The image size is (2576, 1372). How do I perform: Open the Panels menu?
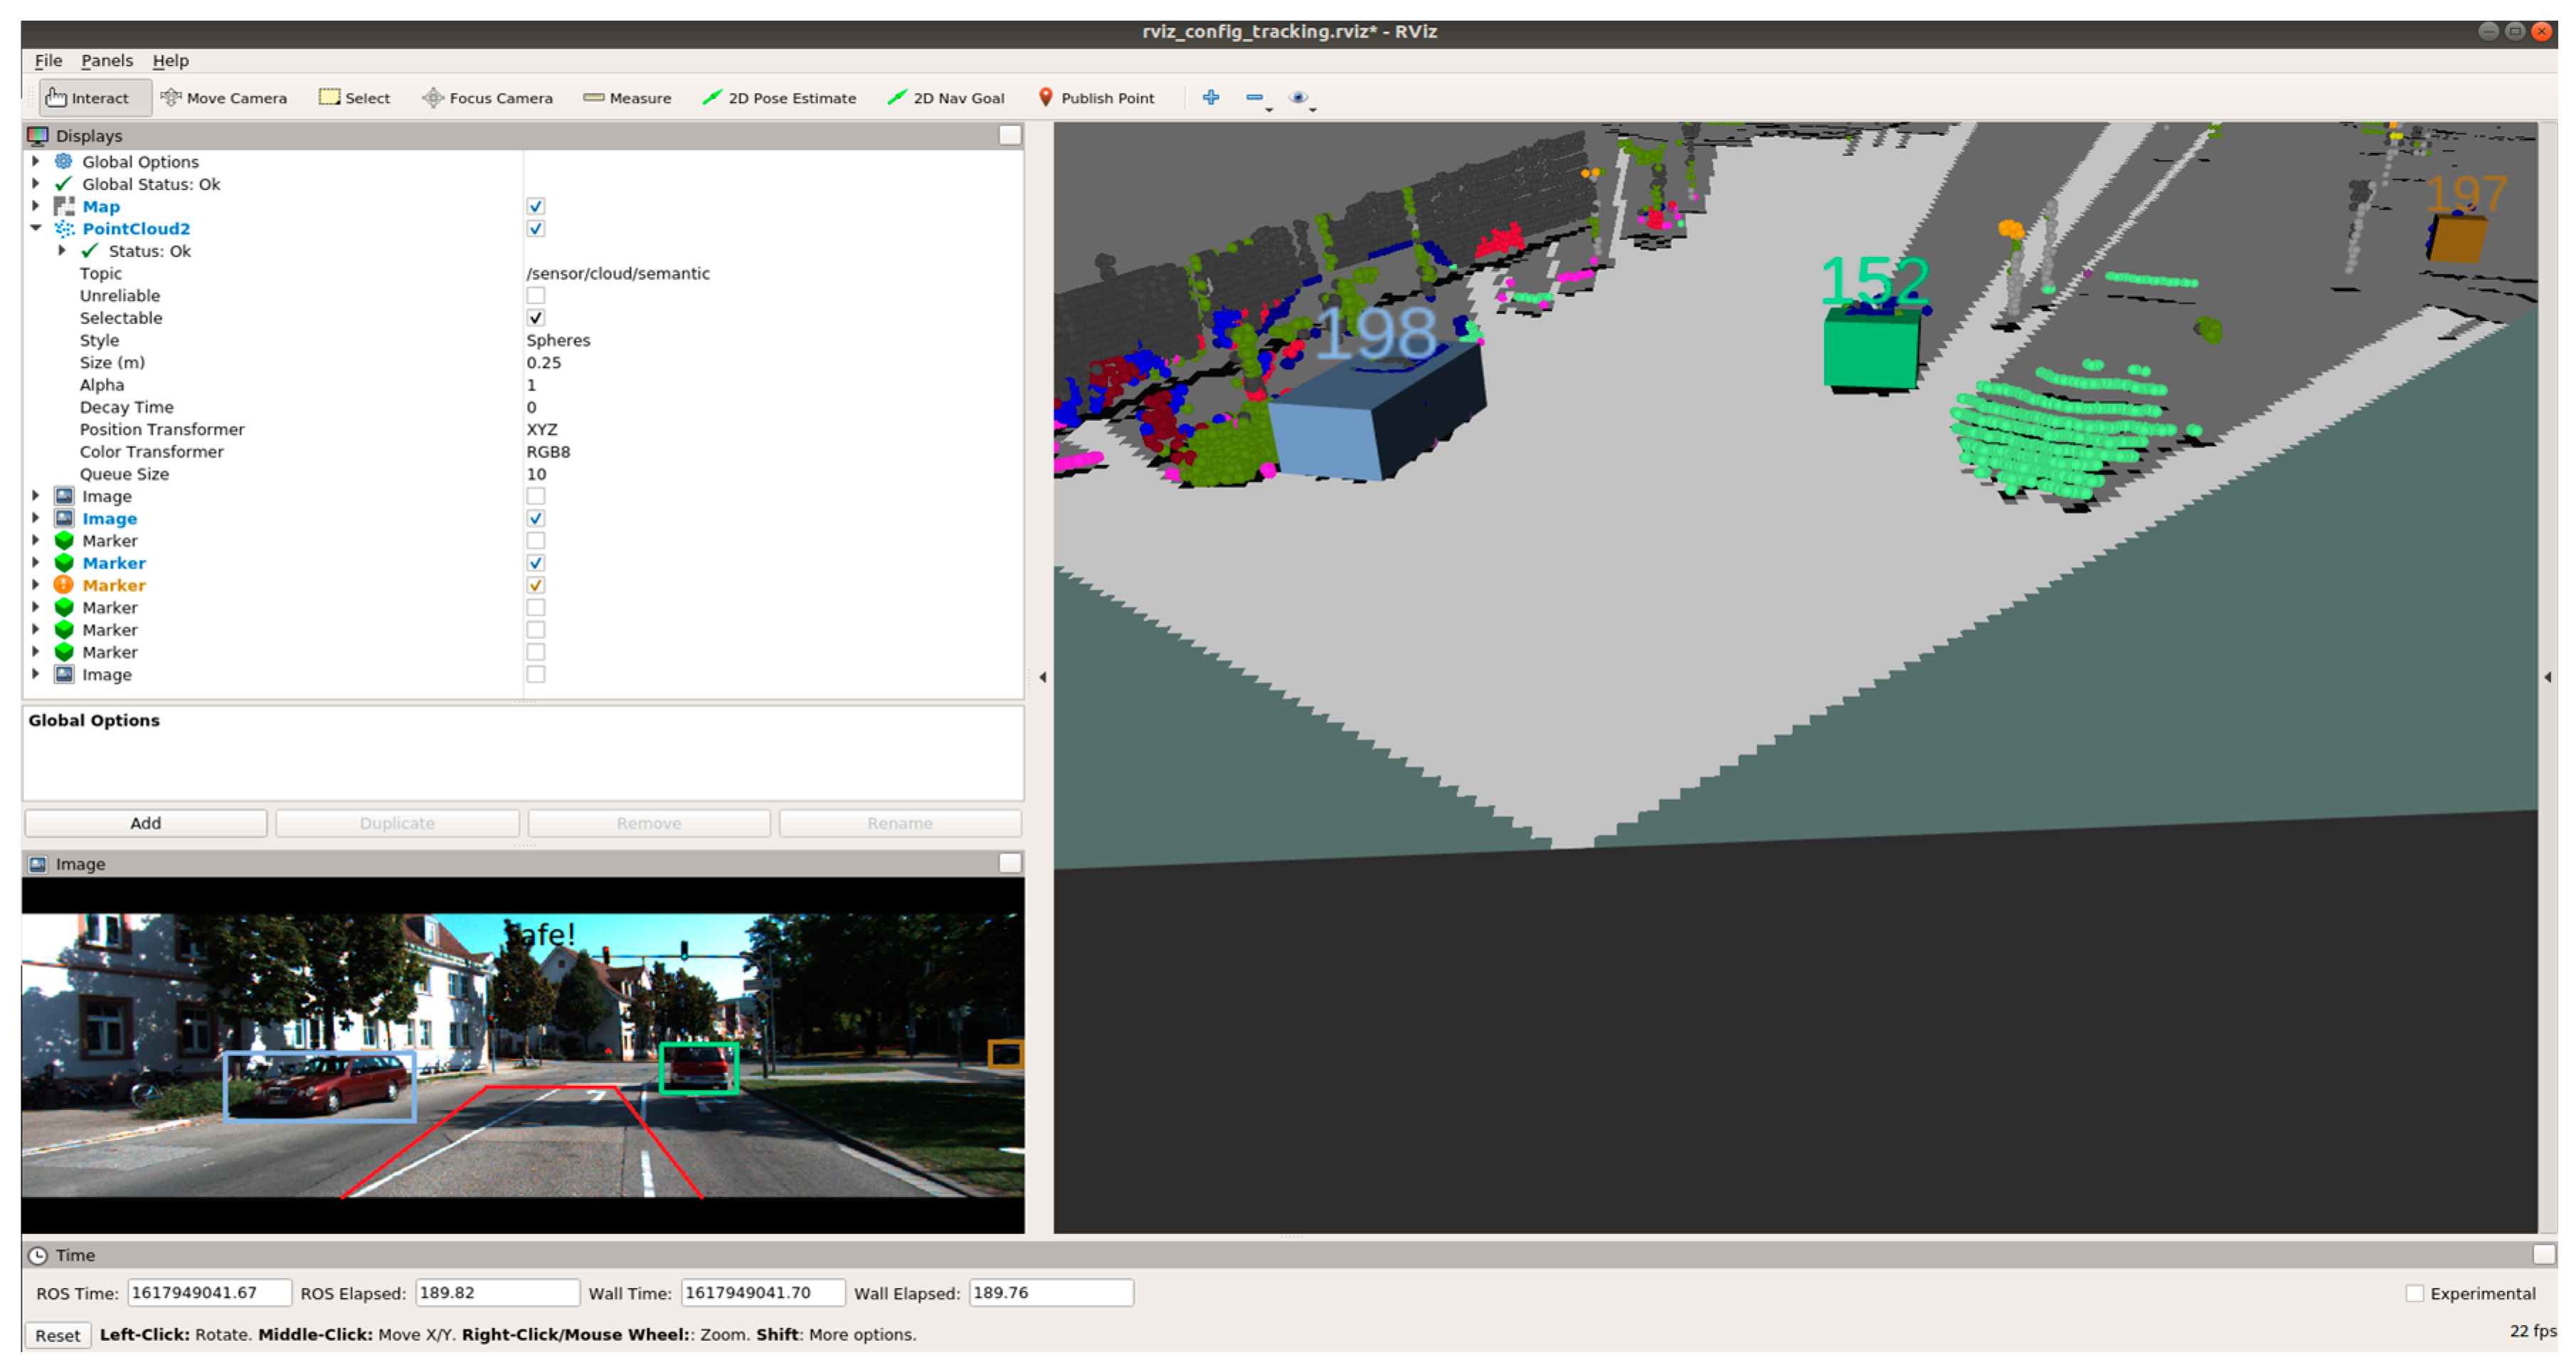[x=107, y=61]
